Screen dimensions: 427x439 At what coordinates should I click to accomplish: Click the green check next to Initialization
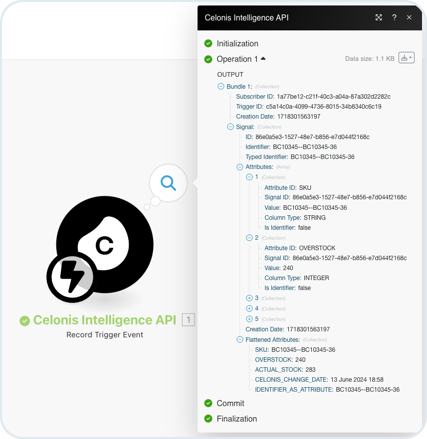[208, 43]
